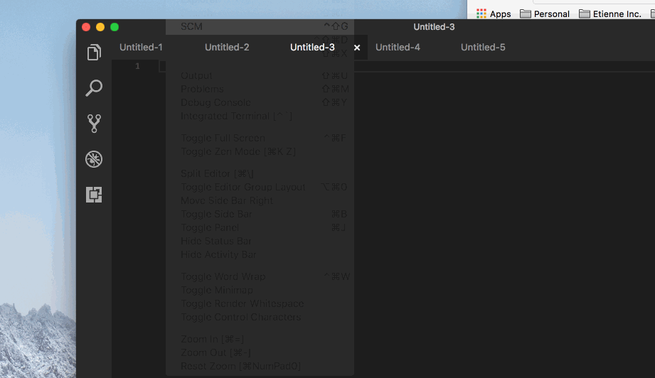This screenshot has height=378, width=655.
Task: Select Toggle Minimap menu item
Action: point(260,290)
